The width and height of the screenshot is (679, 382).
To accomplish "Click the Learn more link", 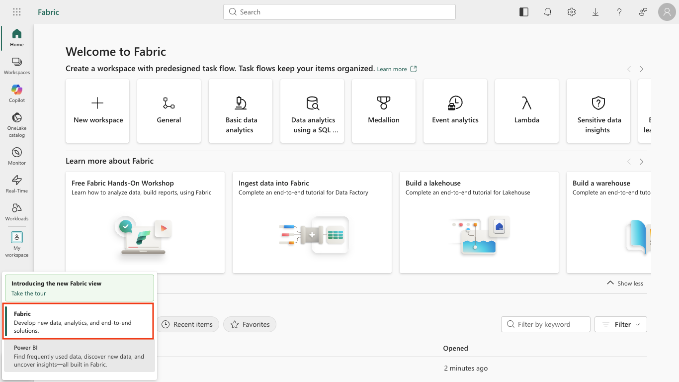I will (397, 69).
